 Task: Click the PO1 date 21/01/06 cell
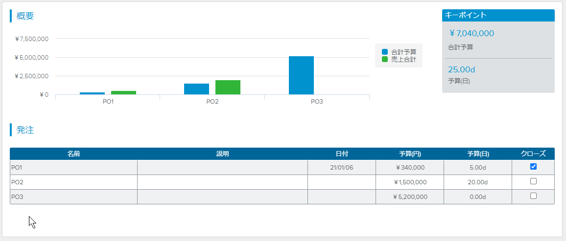tap(342, 167)
